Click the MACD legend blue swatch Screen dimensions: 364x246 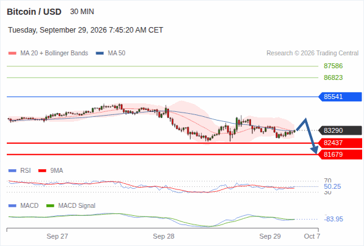tap(12, 206)
